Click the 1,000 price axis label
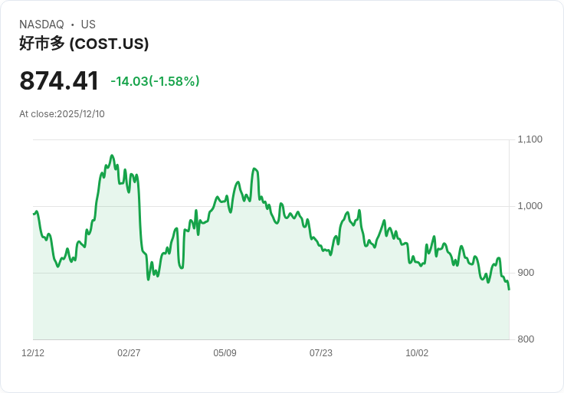The width and height of the screenshot is (564, 393). pyautogui.click(x=530, y=206)
